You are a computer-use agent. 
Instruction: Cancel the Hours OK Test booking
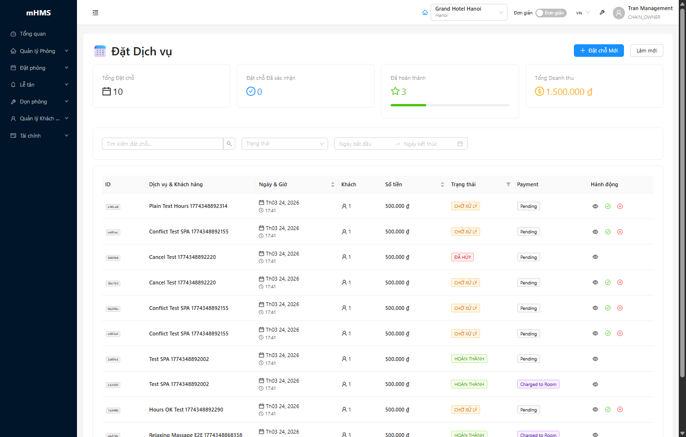[x=620, y=410]
